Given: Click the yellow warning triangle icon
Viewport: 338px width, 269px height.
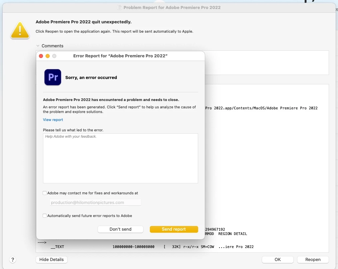Looking at the screenshot, I should (20, 30).
